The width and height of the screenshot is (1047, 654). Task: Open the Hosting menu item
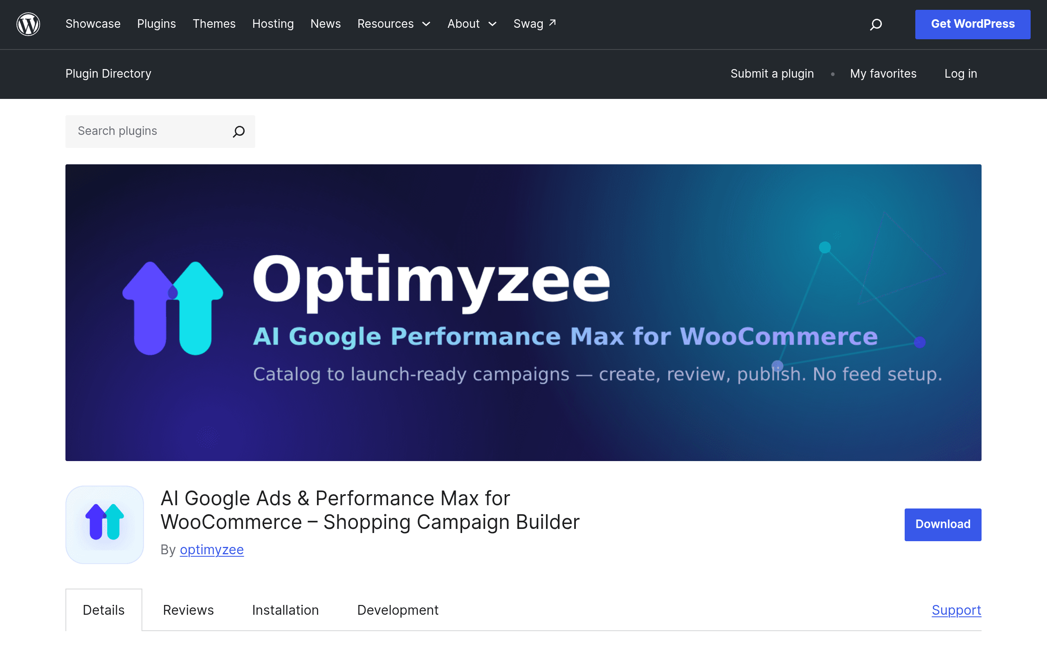tap(273, 24)
